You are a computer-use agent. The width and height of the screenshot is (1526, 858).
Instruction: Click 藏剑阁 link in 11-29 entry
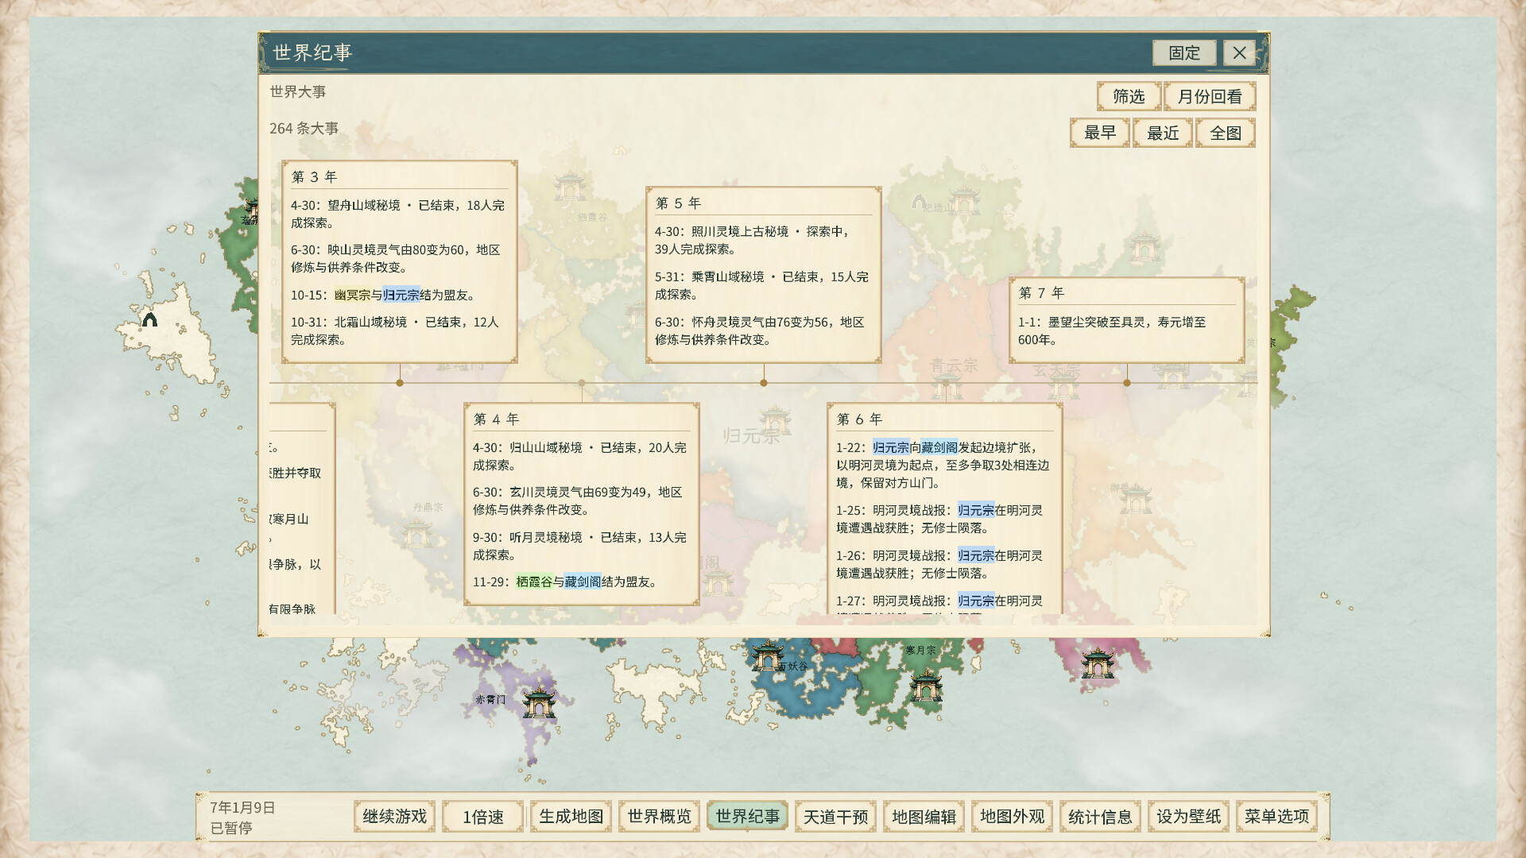click(583, 582)
